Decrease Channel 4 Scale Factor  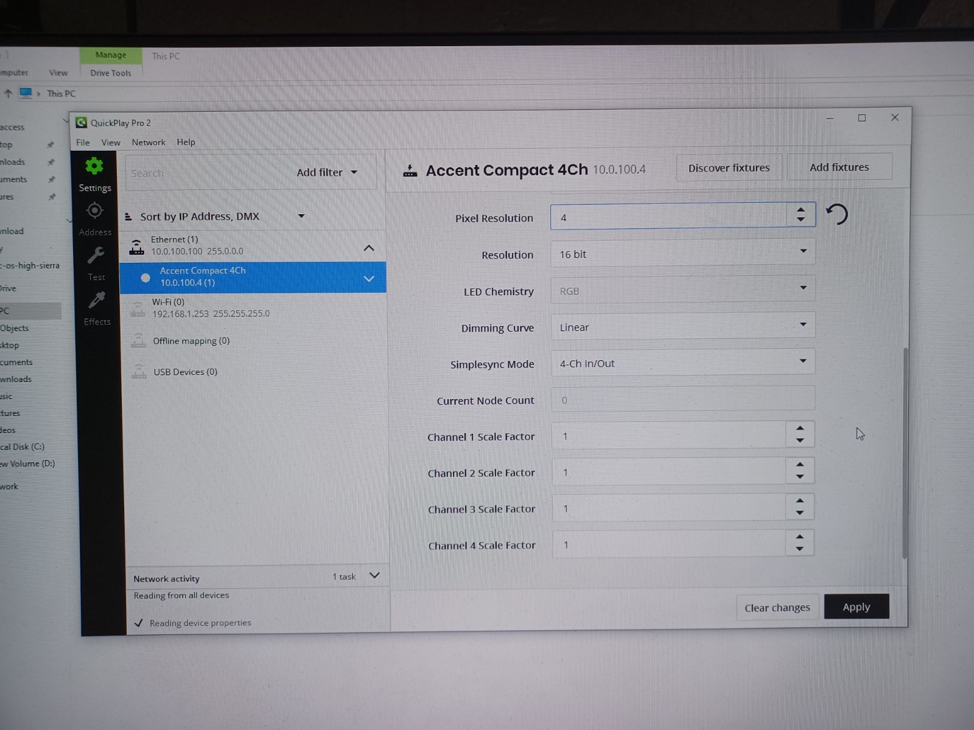click(800, 549)
